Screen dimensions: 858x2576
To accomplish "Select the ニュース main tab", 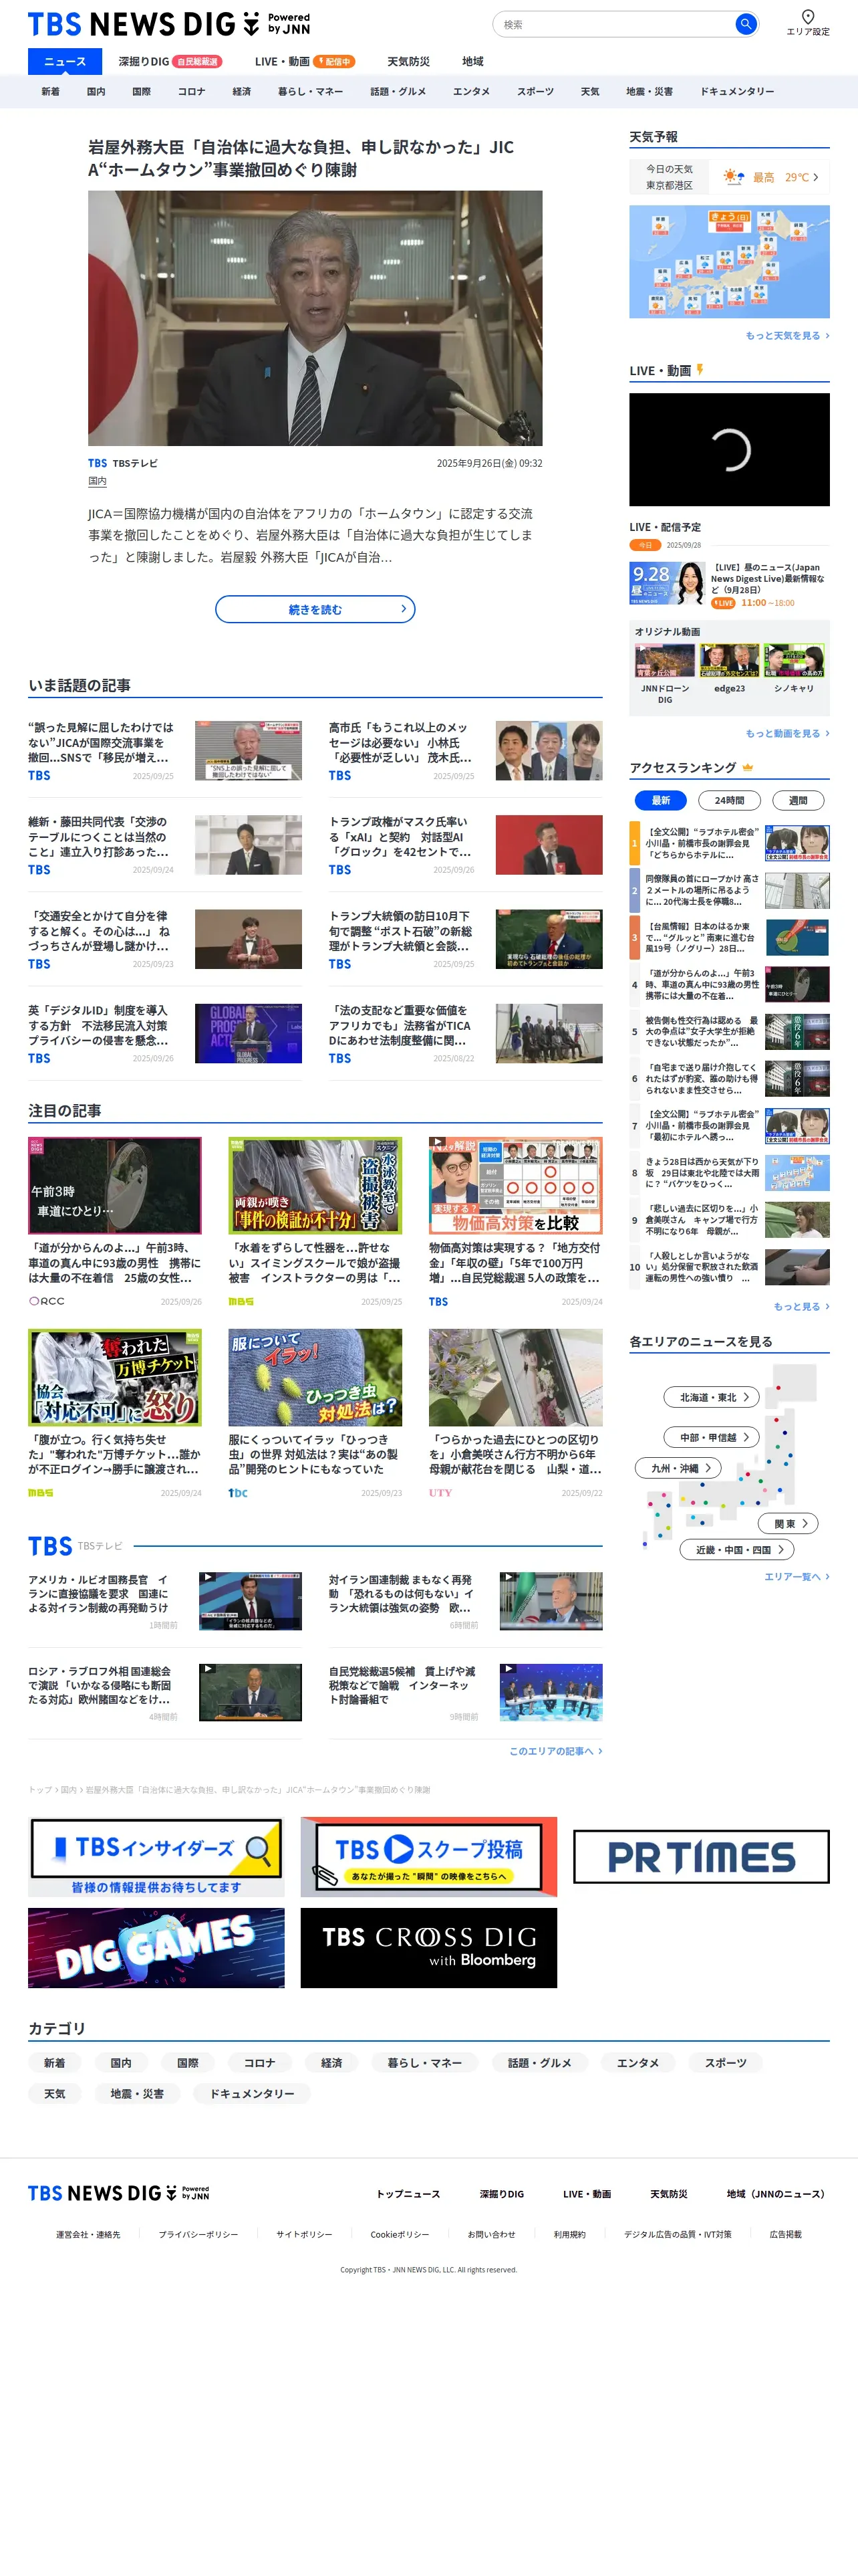I will pyautogui.click(x=65, y=62).
